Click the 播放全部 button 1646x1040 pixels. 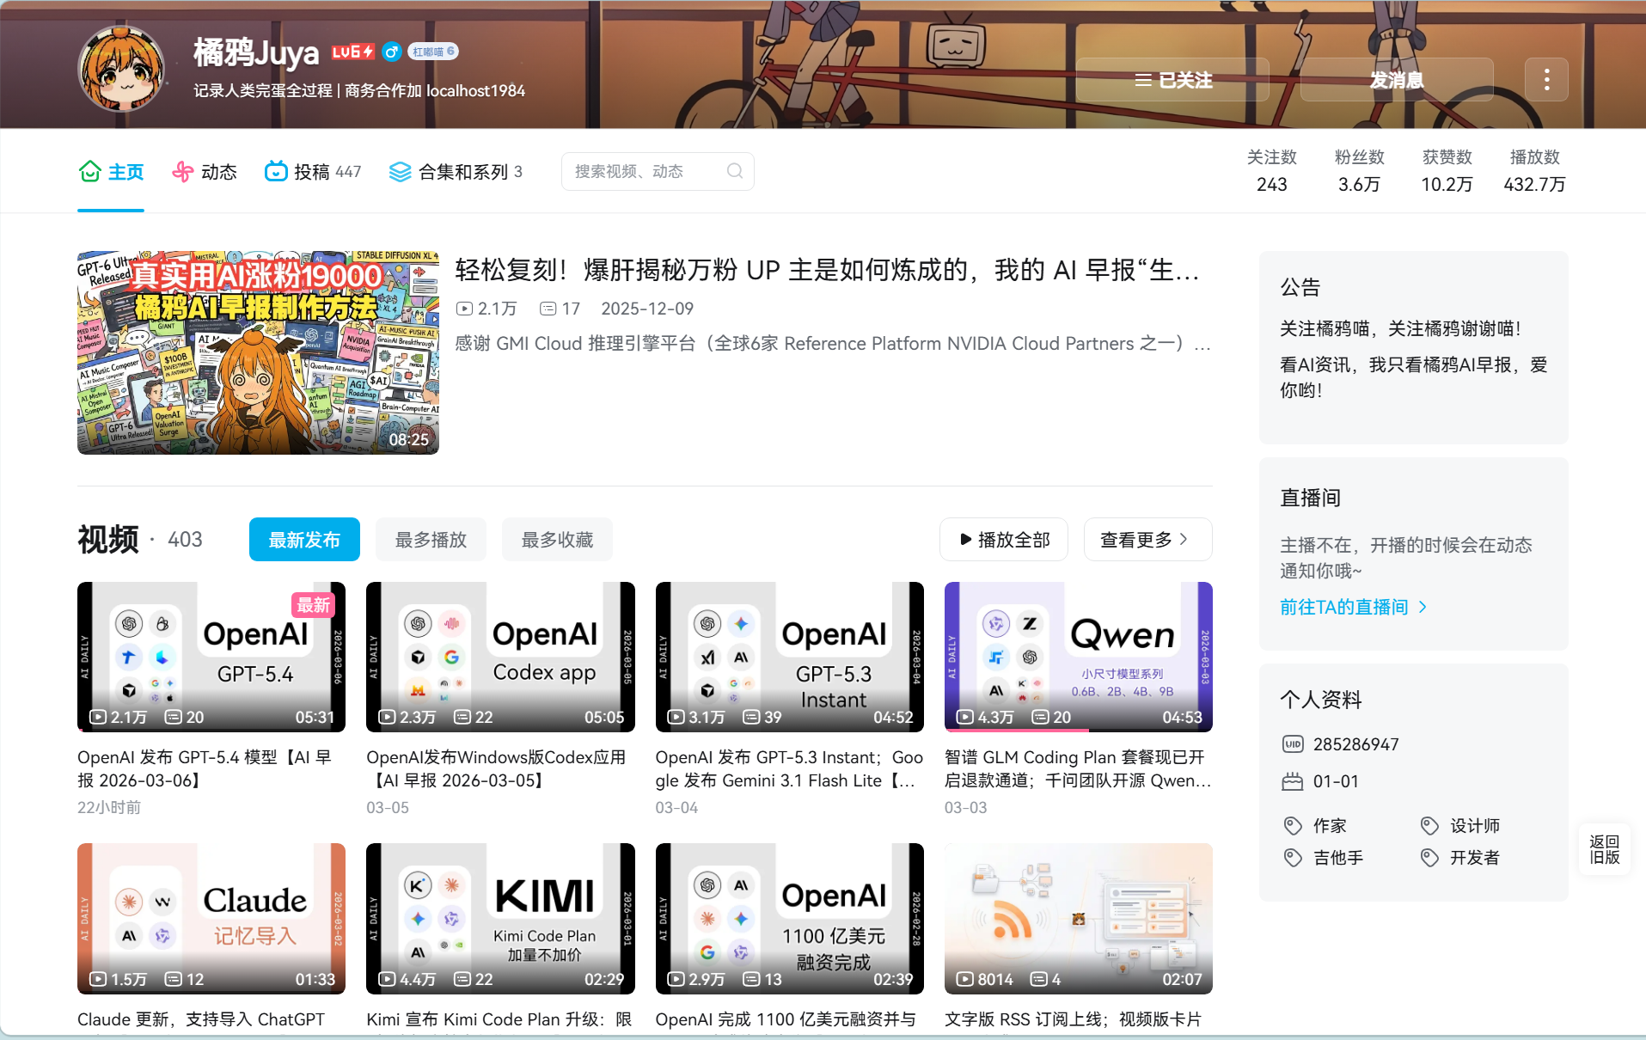click(x=1004, y=540)
